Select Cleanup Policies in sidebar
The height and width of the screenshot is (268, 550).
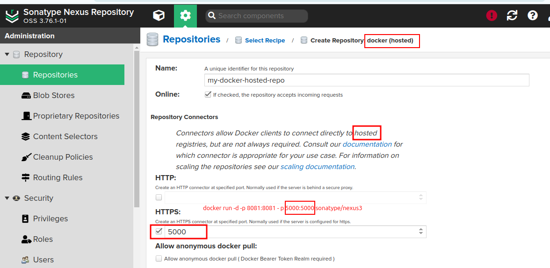(x=63, y=157)
